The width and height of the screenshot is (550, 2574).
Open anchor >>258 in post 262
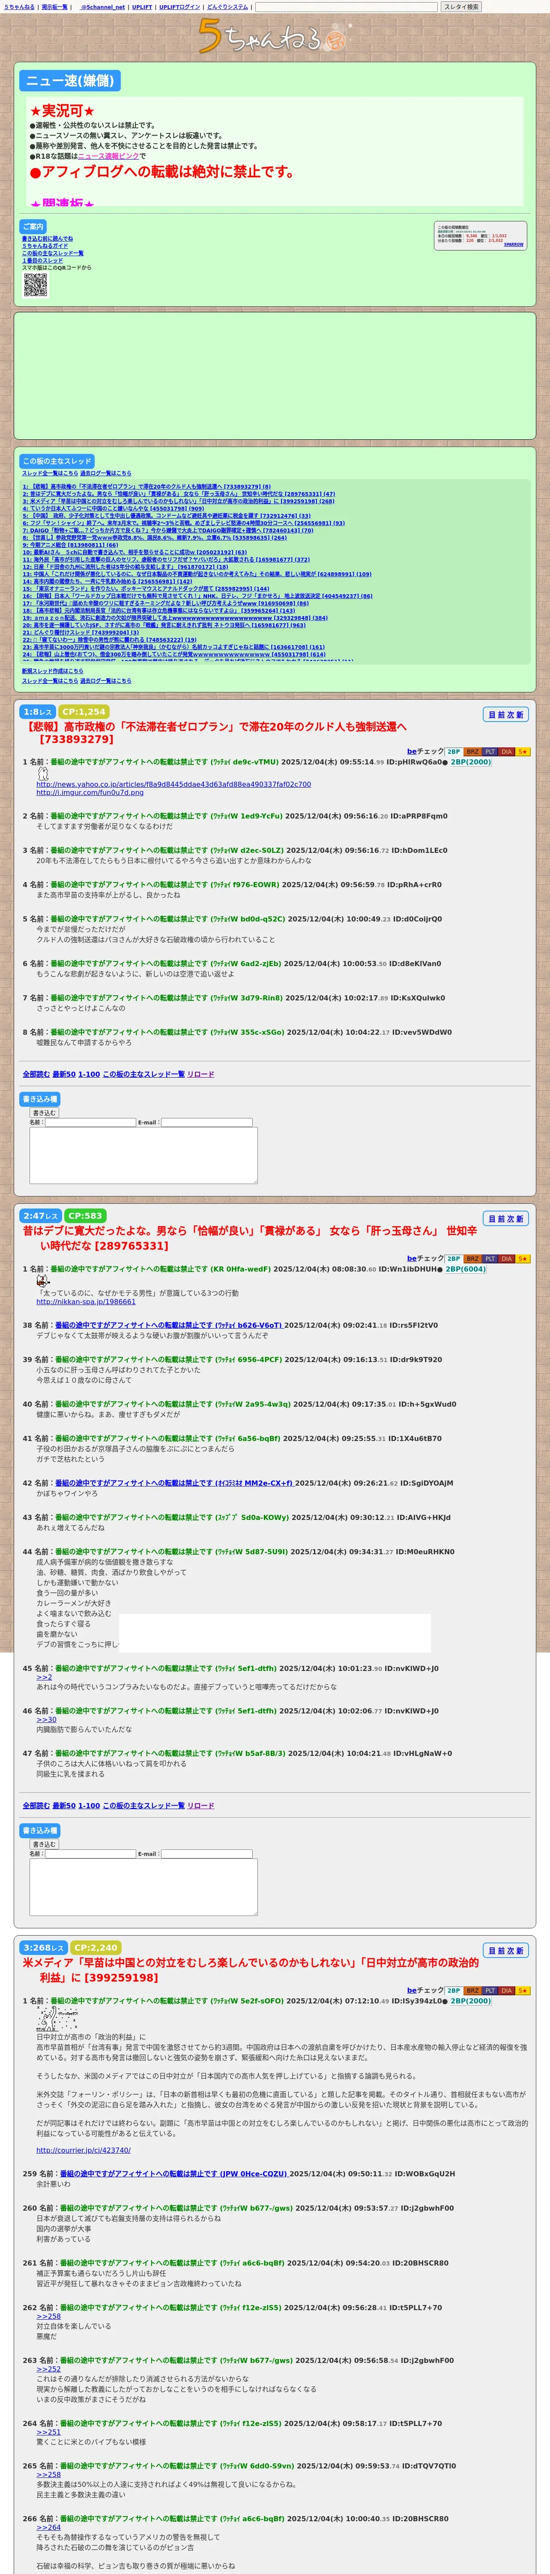pos(49,2316)
